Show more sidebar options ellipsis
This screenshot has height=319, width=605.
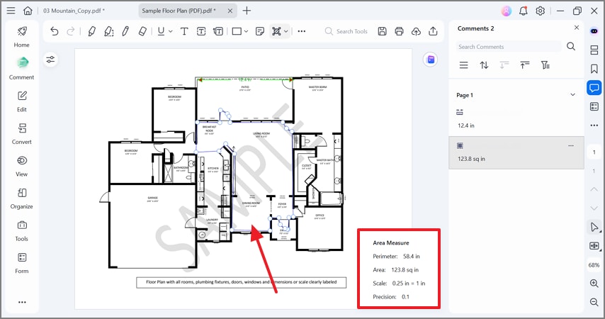(22, 302)
